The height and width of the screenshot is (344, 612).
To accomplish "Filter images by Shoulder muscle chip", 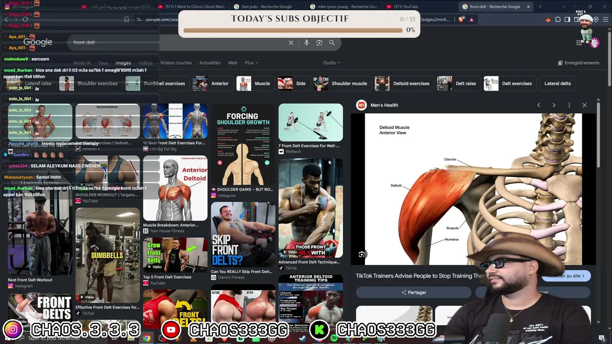I will pyautogui.click(x=342, y=84).
